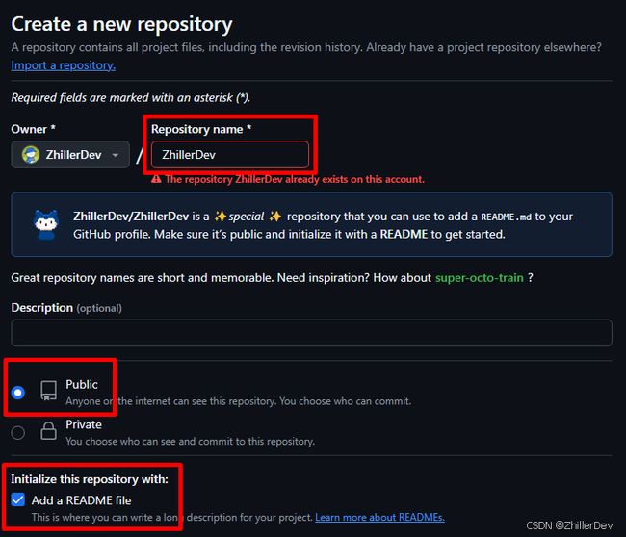Click the Public option label text

click(82, 384)
